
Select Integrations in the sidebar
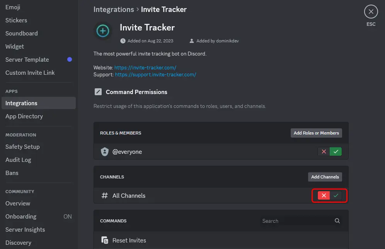pyautogui.click(x=39, y=103)
